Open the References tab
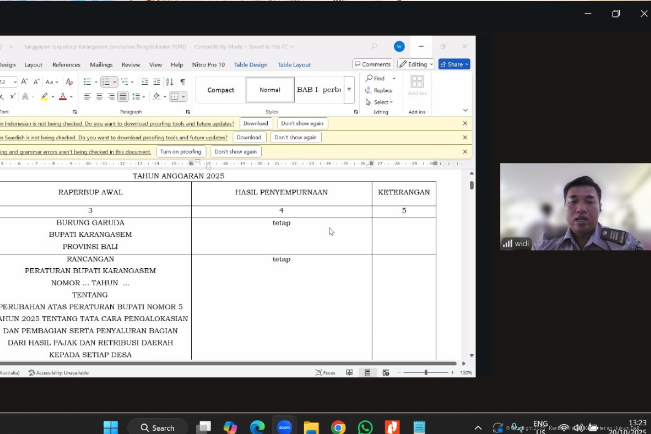This screenshot has height=434, width=651. [66, 65]
